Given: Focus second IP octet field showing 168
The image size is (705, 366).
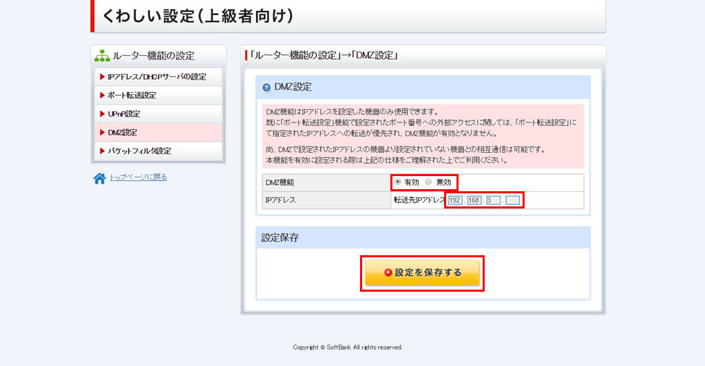Looking at the screenshot, I should [474, 200].
